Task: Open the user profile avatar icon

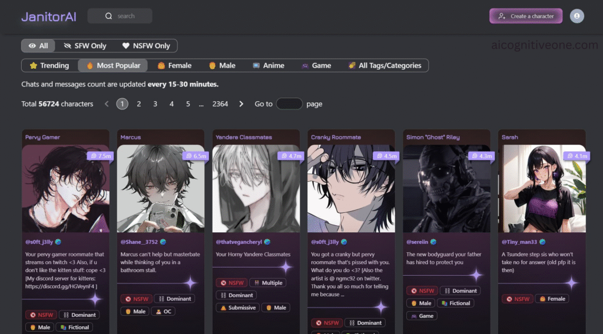Action: pos(577,16)
